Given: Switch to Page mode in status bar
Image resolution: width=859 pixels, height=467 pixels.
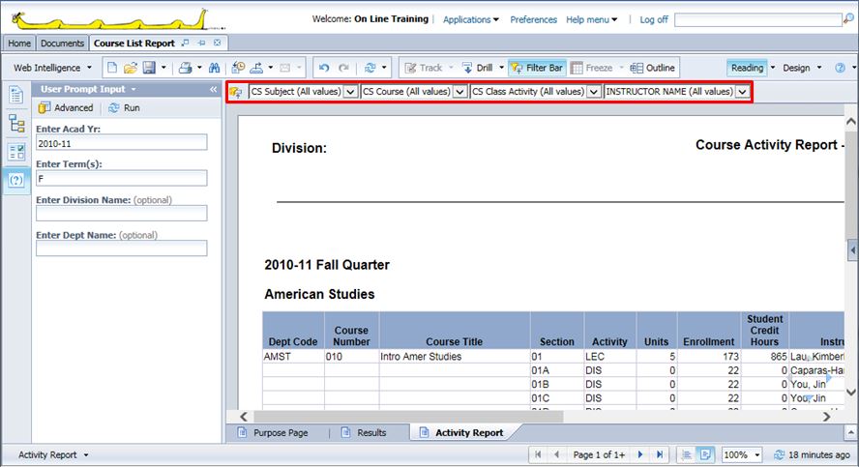Looking at the screenshot, I should coord(705,454).
